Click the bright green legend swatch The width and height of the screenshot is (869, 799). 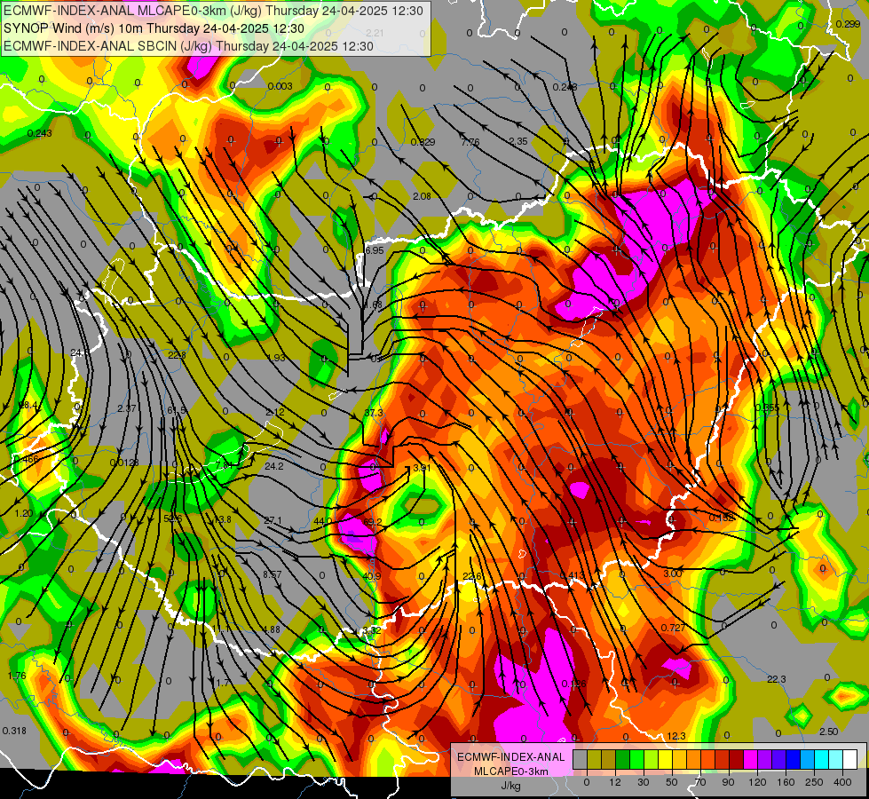coord(637,759)
